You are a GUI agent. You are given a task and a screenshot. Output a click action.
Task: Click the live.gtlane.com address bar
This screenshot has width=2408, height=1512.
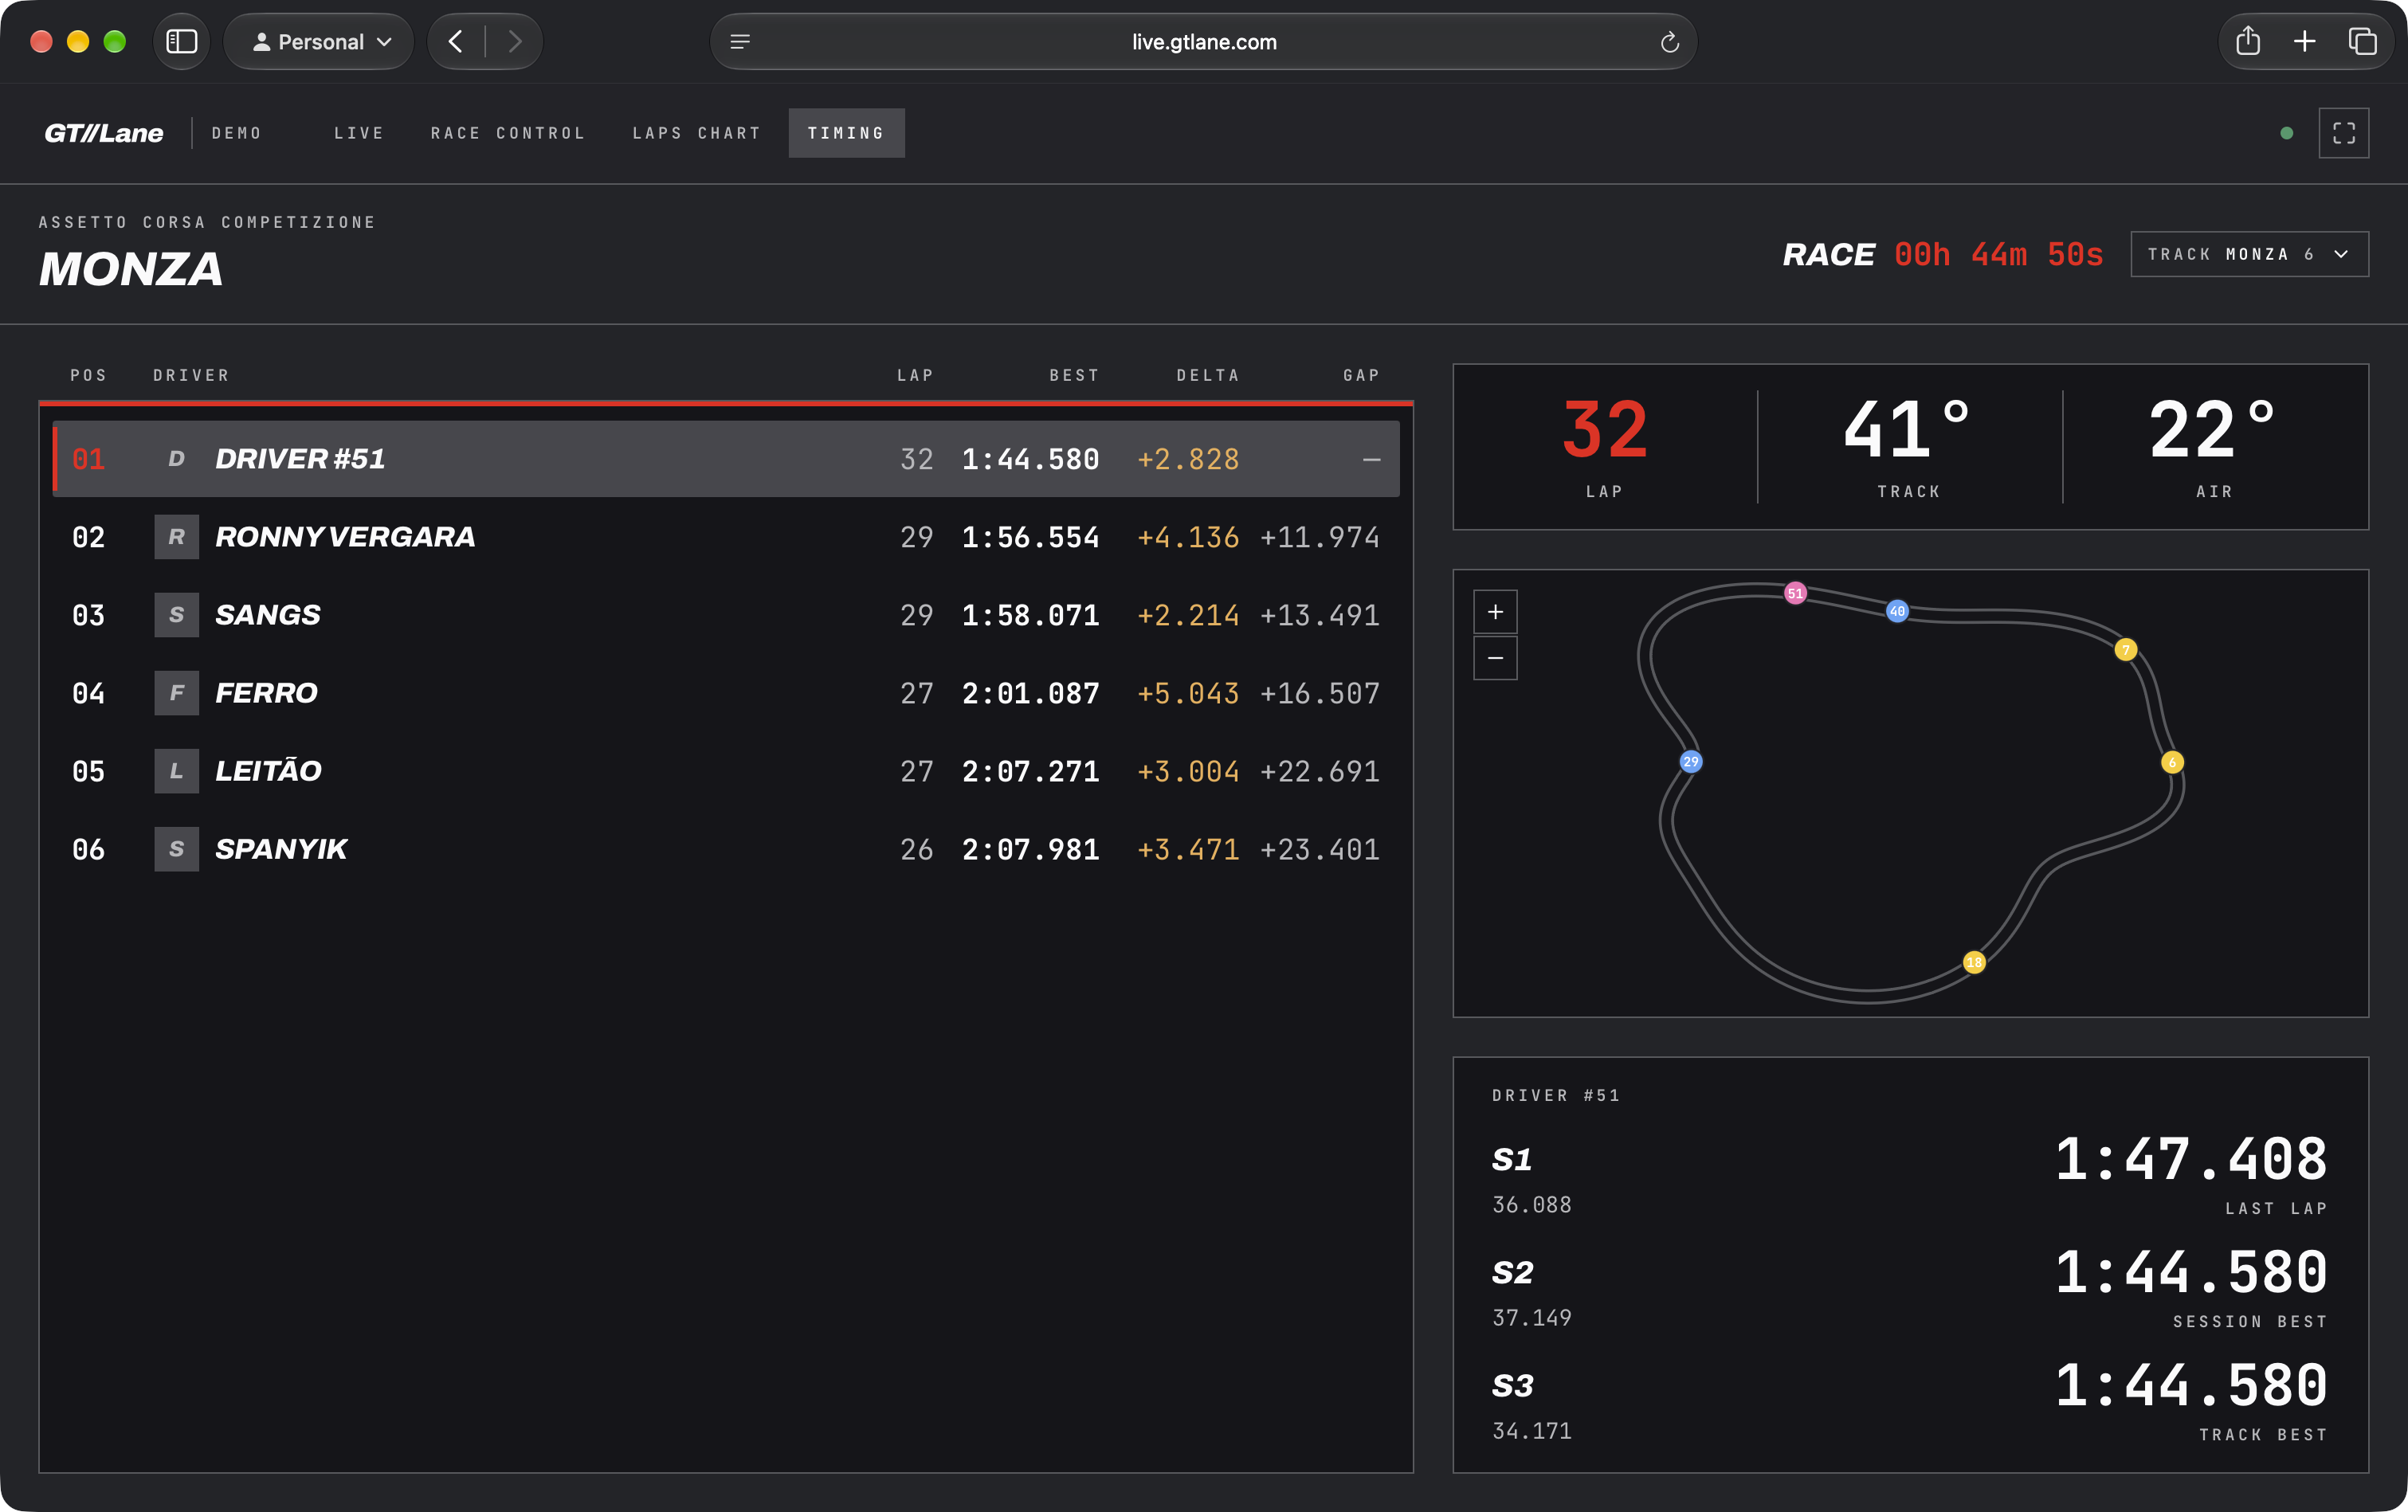point(1204,42)
